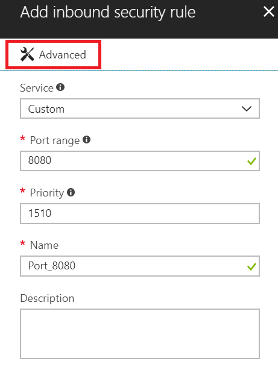Close the Add inbound security rule panel
Viewport: 278px width, 367px height.
point(268,11)
